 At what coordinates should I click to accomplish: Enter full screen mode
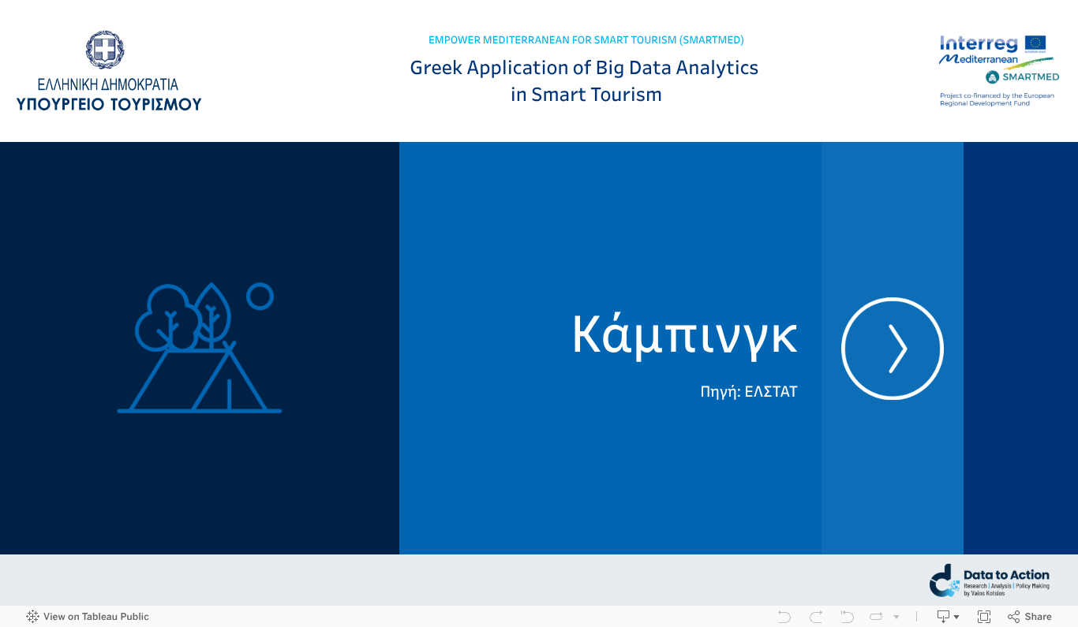point(983,617)
